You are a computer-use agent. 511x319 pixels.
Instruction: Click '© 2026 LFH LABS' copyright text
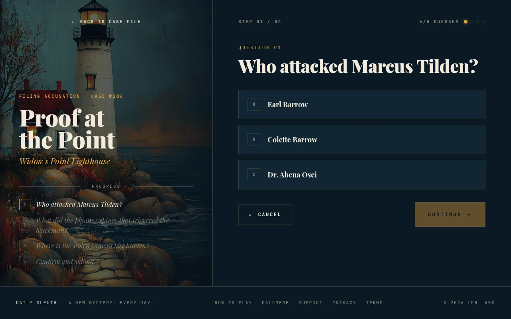[x=469, y=303]
